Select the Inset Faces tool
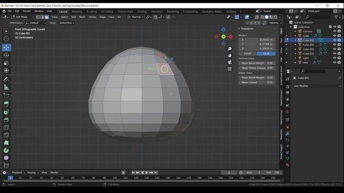This screenshot has height=193, width=344. click(6, 112)
